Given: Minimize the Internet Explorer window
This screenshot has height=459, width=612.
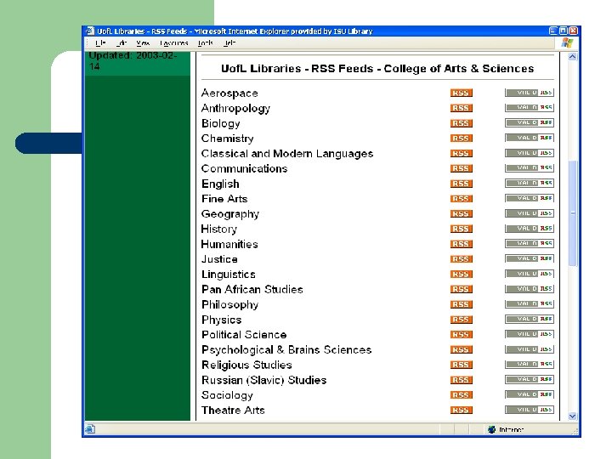Looking at the screenshot, I should [x=553, y=31].
